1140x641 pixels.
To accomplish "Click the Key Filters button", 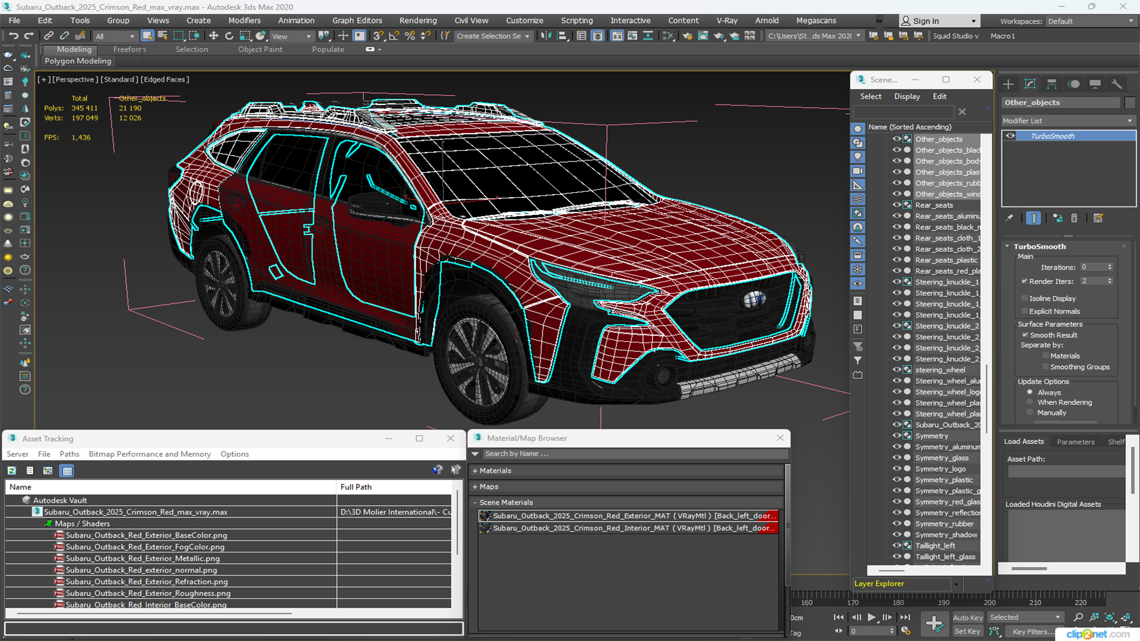I will 1034,632.
